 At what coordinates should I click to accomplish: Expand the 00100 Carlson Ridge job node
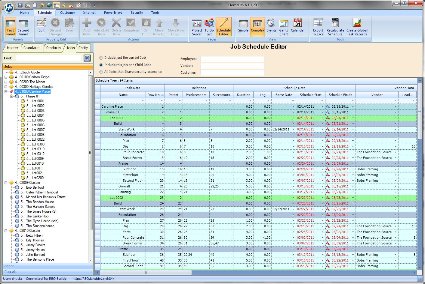click(x=6, y=77)
